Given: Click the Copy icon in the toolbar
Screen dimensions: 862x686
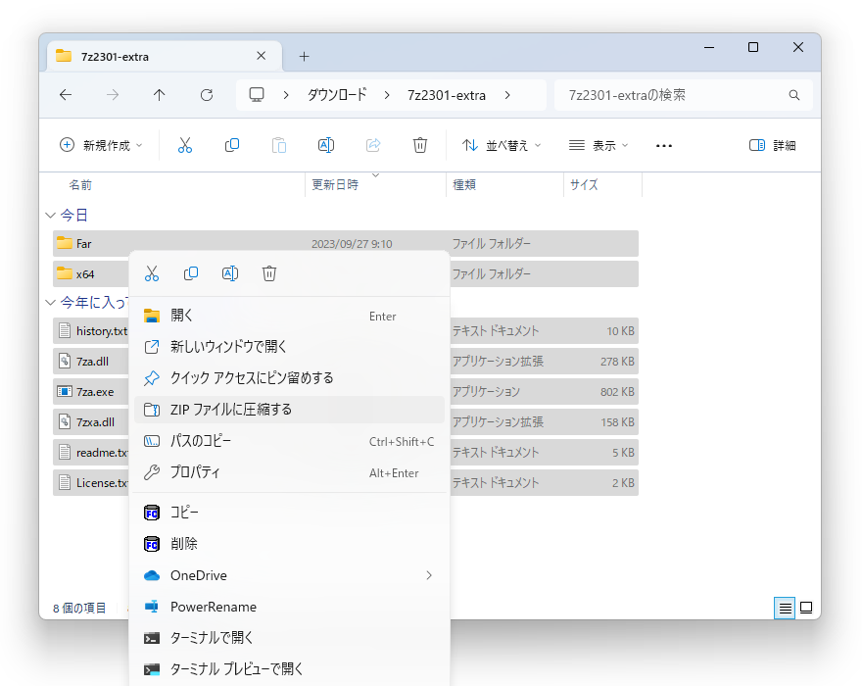Looking at the screenshot, I should tap(232, 144).
